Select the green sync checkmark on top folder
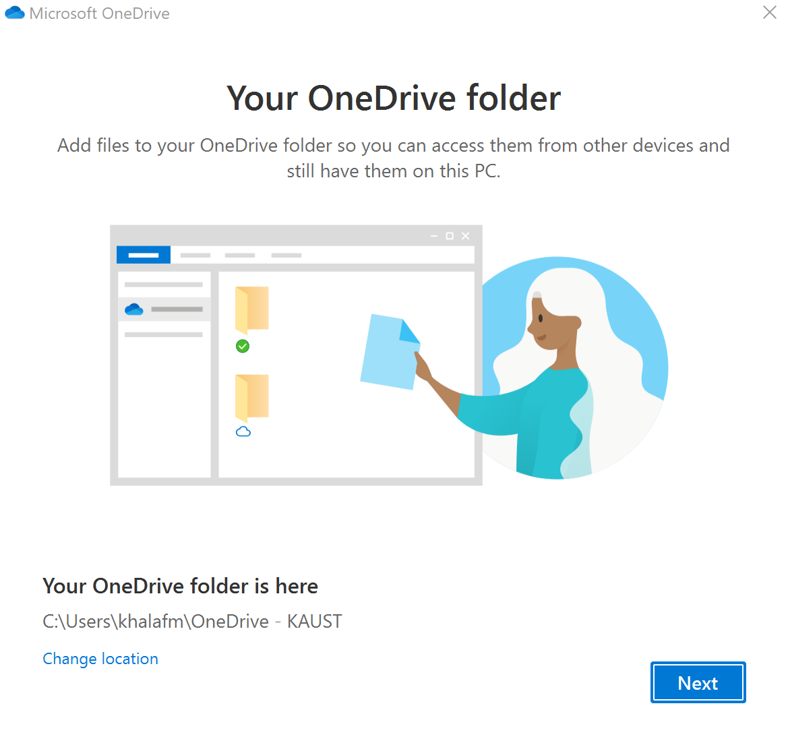The height and width of the screenshot is (741, 788). [242, 347]
